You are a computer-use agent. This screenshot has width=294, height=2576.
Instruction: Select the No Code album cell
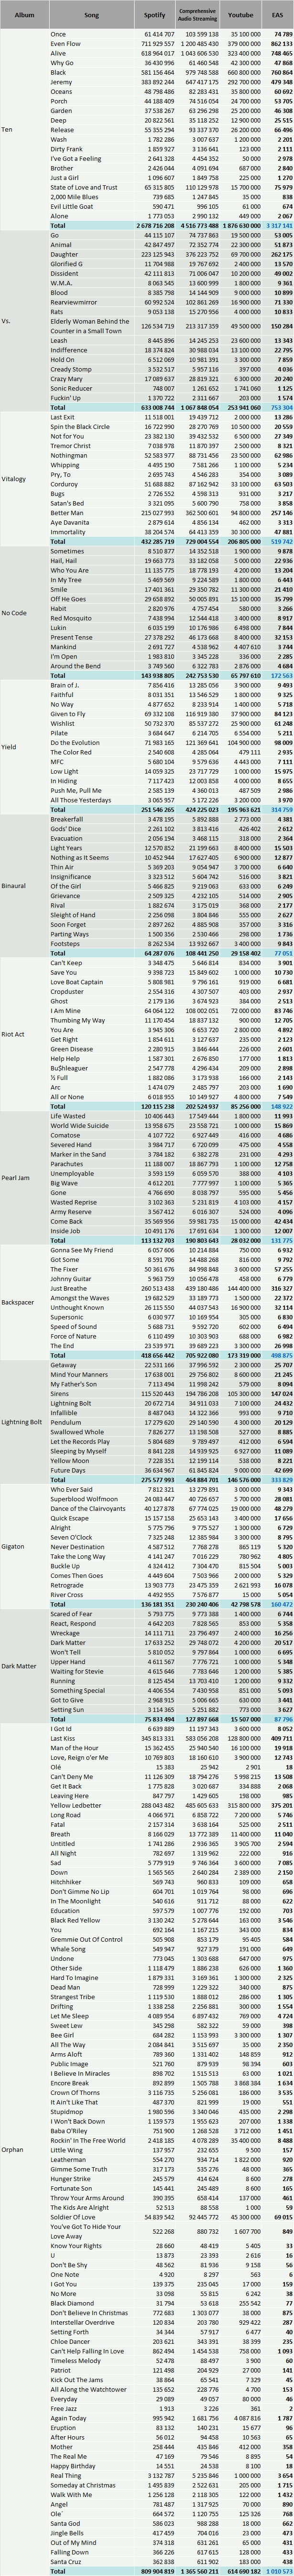click(24, 612)
